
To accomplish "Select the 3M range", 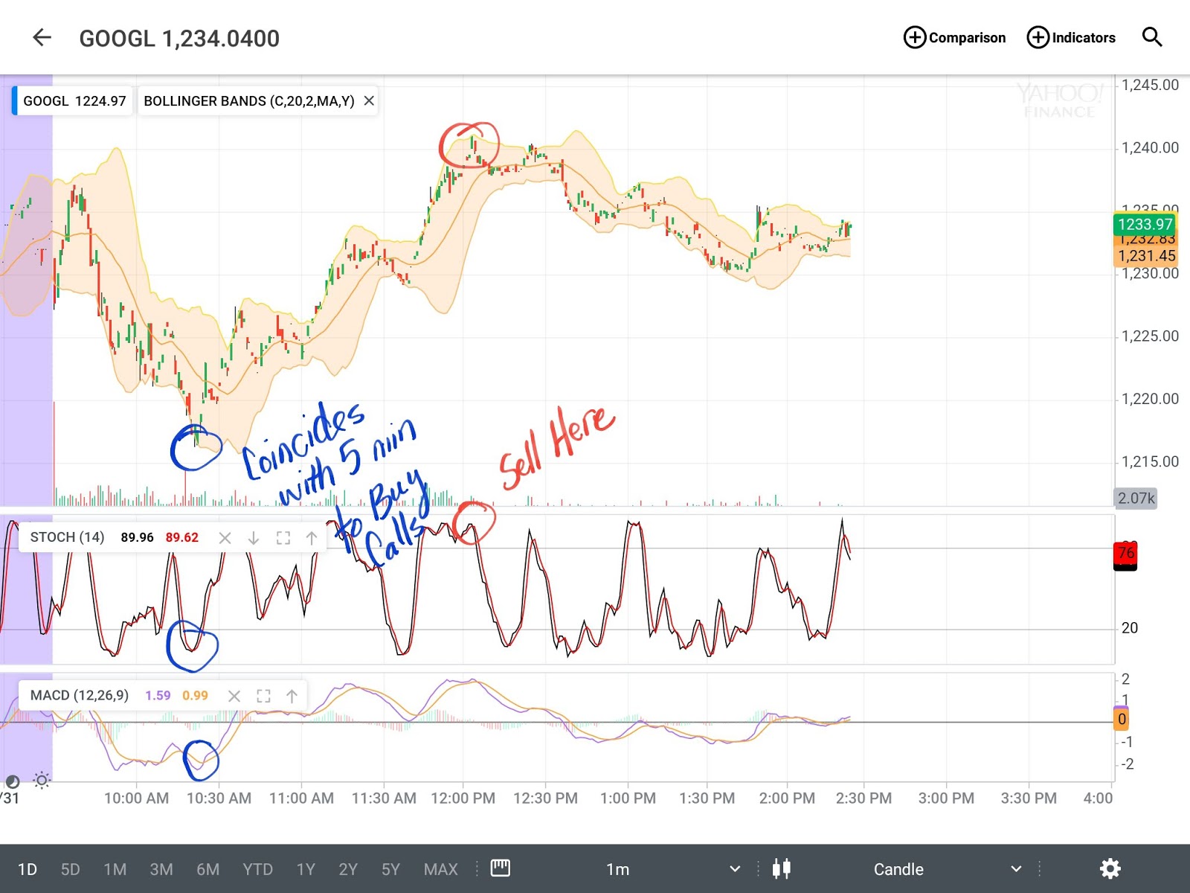I will (x=161, y=869).
